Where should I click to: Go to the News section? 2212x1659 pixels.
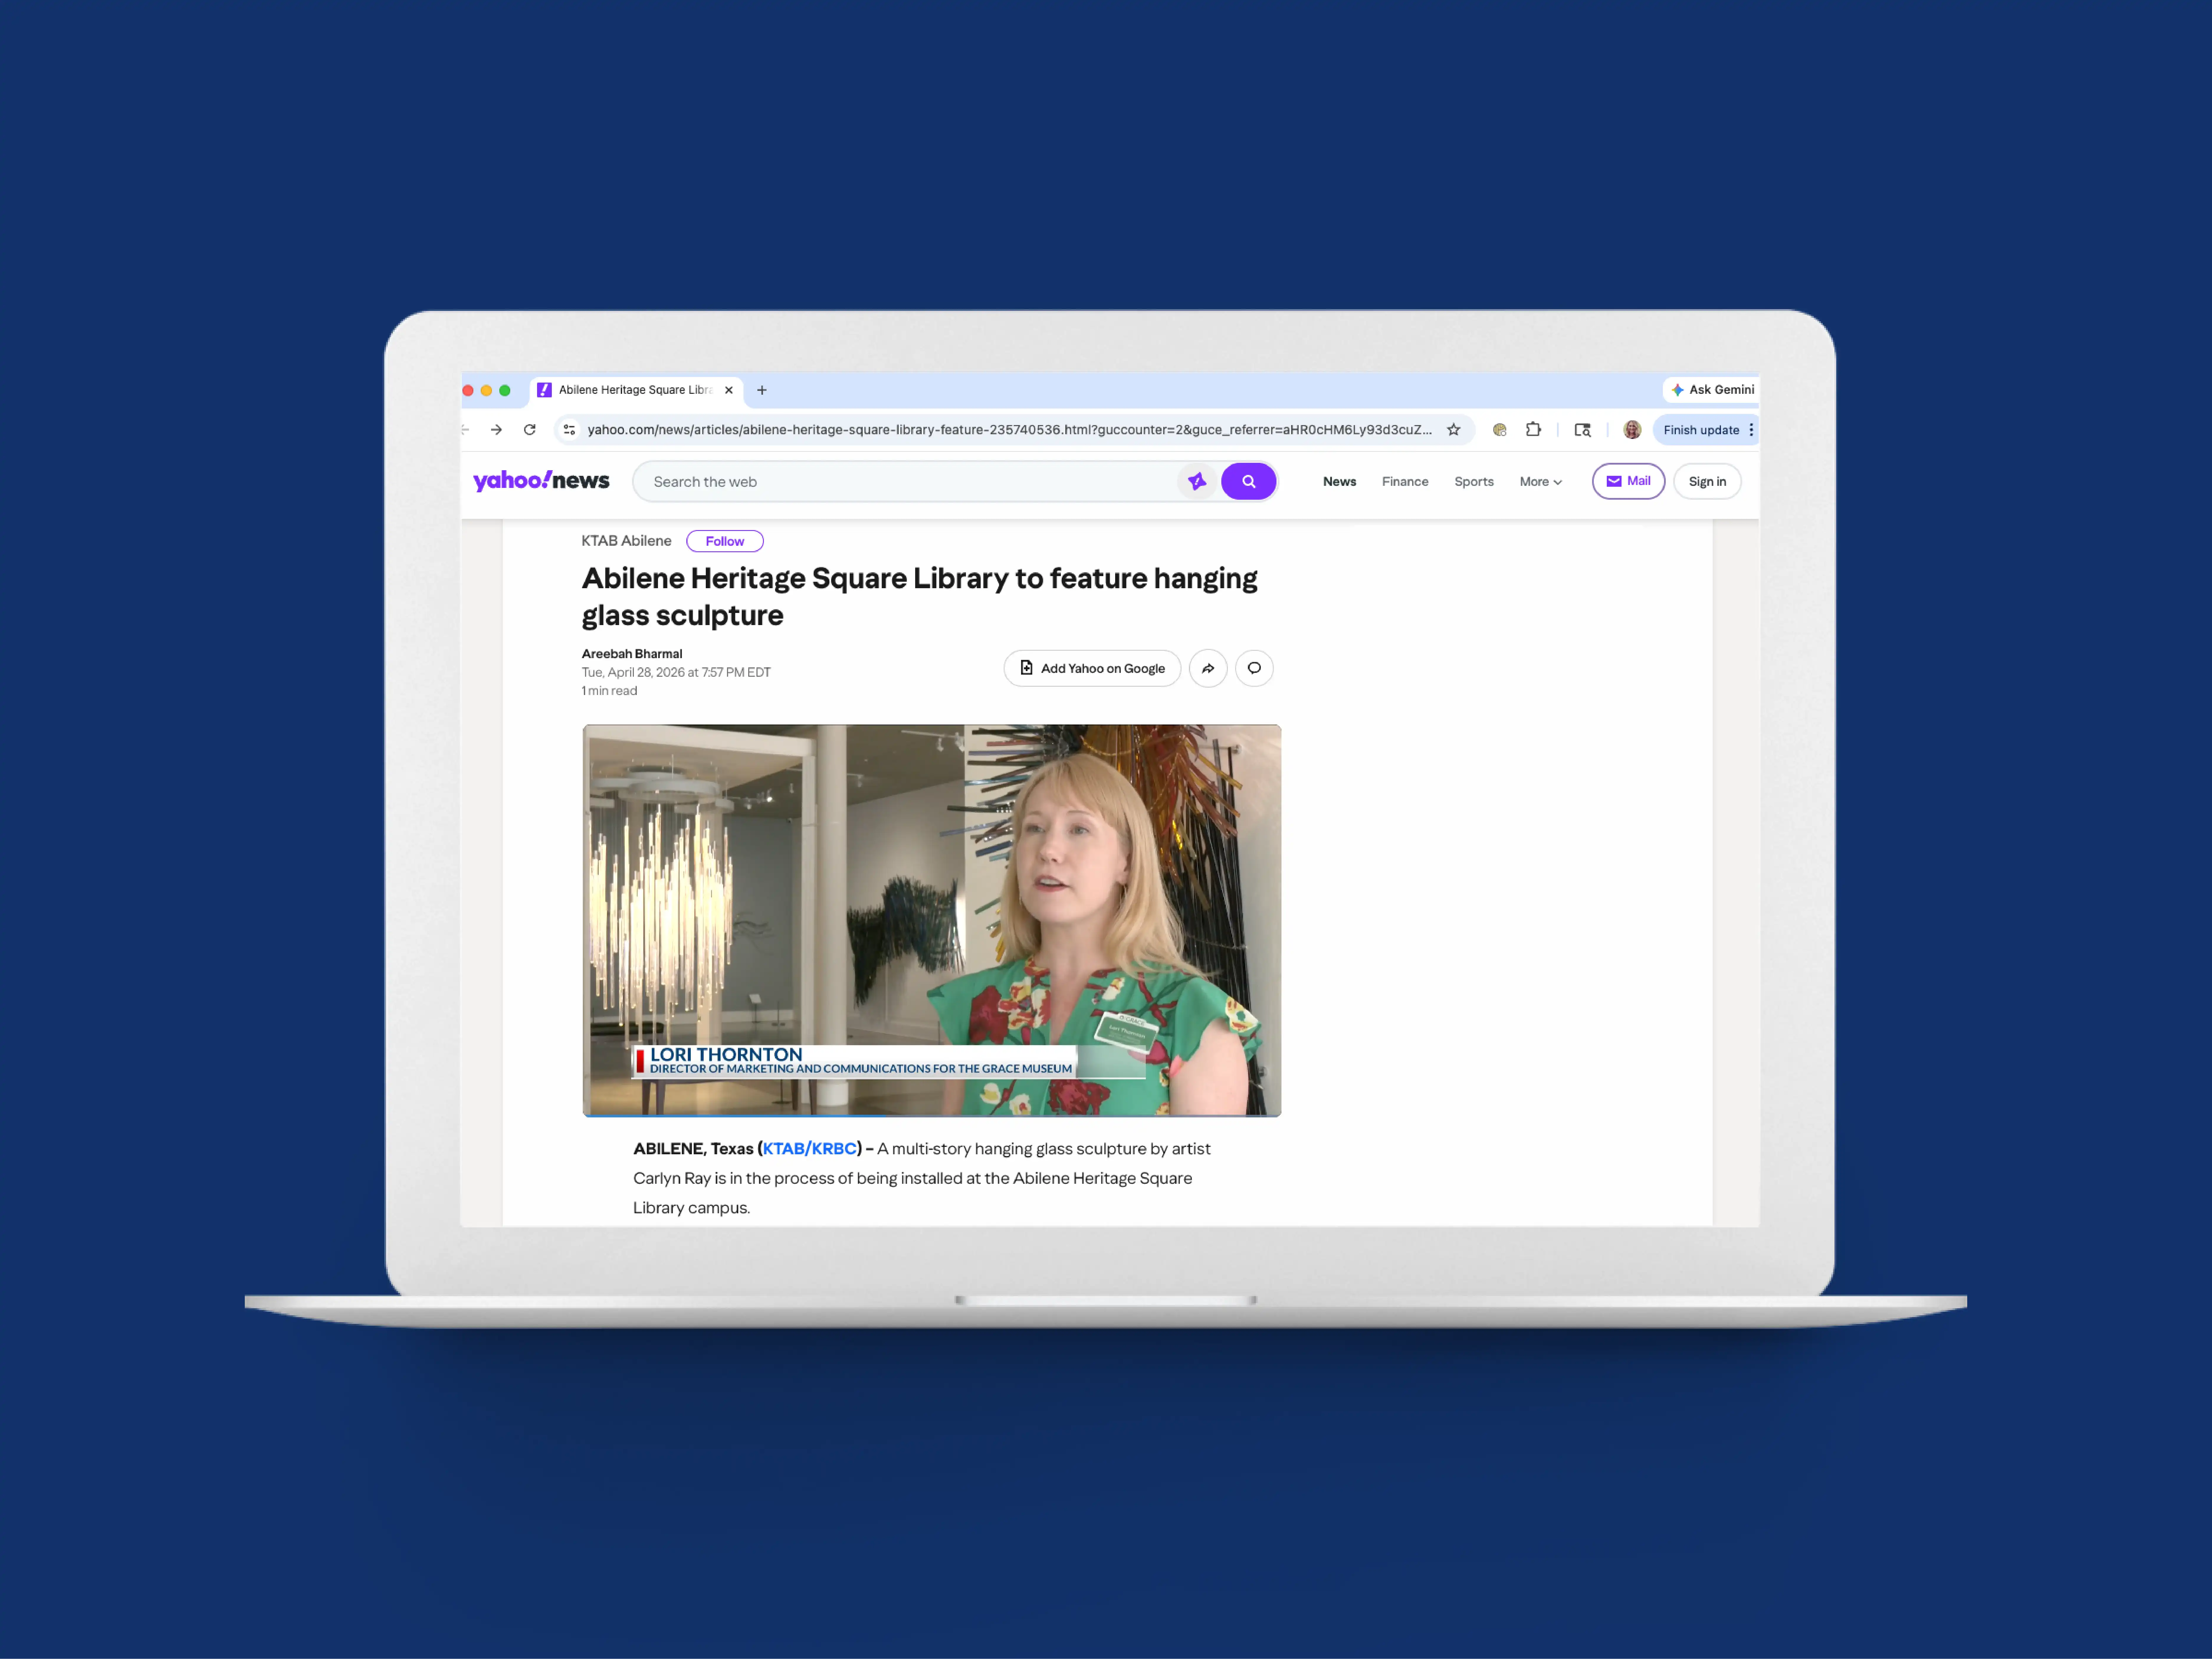1340,482
